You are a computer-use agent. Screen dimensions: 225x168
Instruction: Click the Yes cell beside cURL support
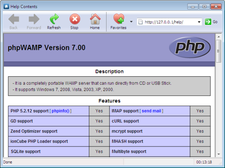pyautogui.click(x=200, y=121)
